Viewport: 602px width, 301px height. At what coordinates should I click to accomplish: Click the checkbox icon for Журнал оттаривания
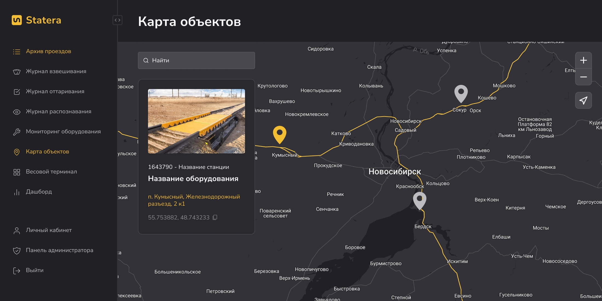[17, 92]
